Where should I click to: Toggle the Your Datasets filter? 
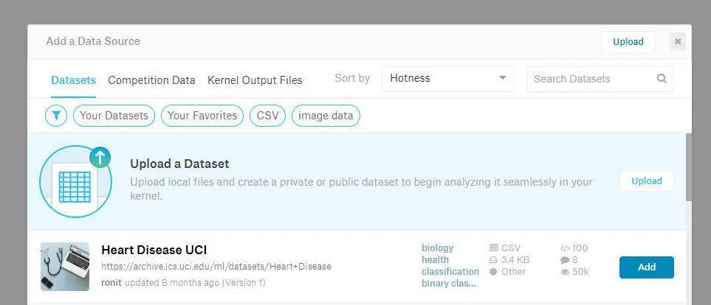[114, 116]
